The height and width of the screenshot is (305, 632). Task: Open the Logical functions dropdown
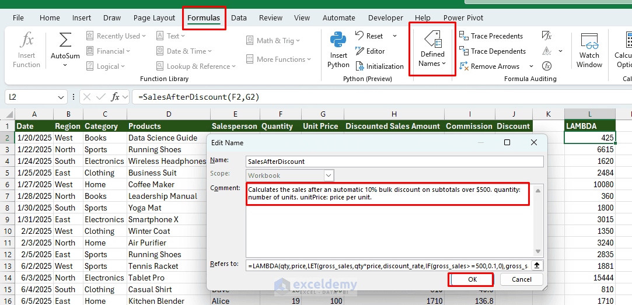pos(106,66)
